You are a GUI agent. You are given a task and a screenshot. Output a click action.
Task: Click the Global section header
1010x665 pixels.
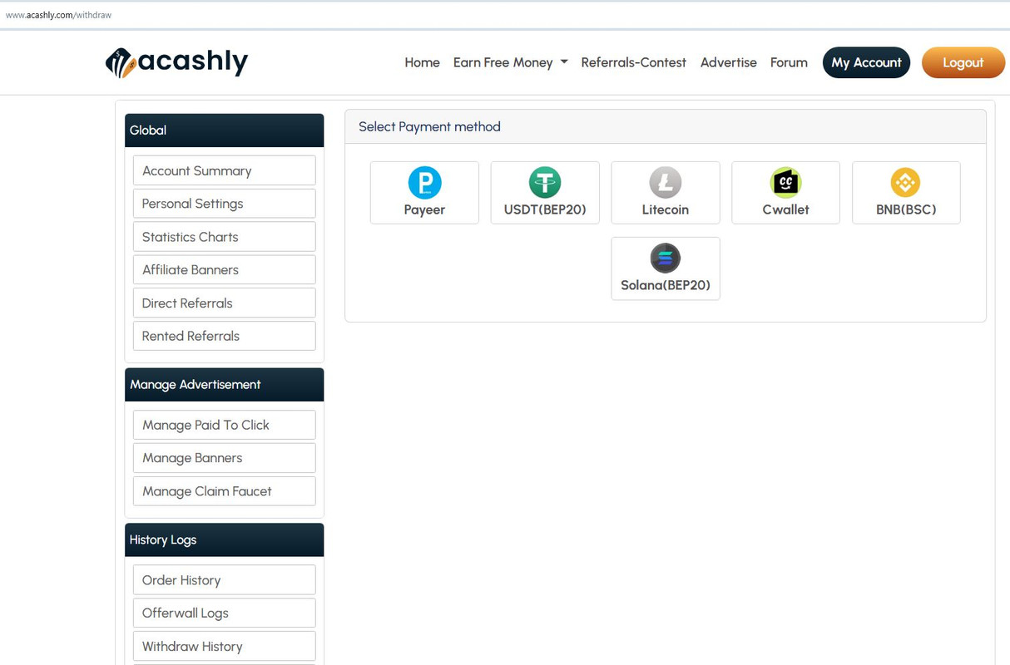pyautogui.click(x=225, y=131)
